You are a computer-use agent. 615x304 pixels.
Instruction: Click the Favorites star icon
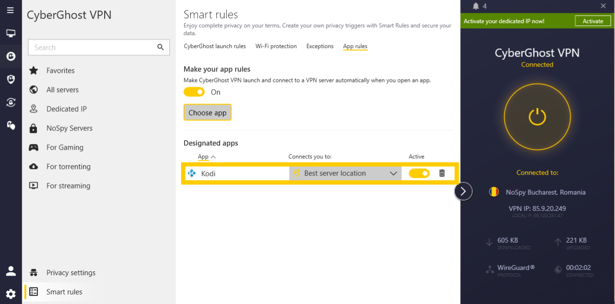tap(34, 70)
